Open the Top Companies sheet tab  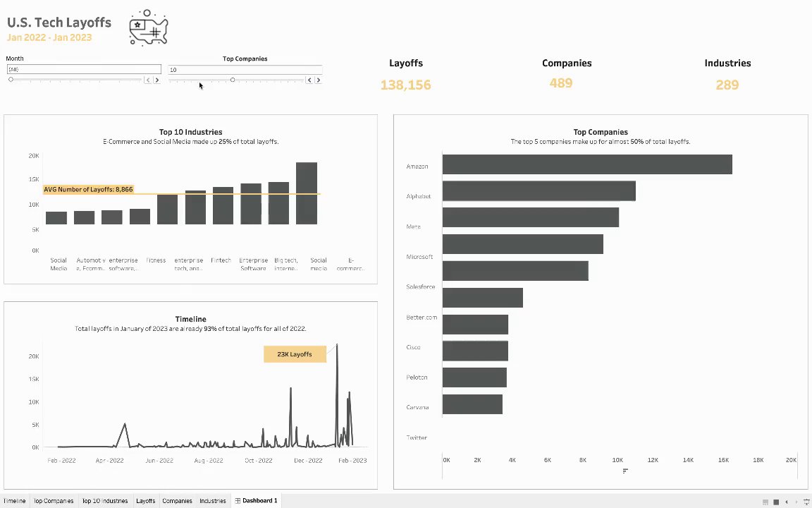click(54, 501)
